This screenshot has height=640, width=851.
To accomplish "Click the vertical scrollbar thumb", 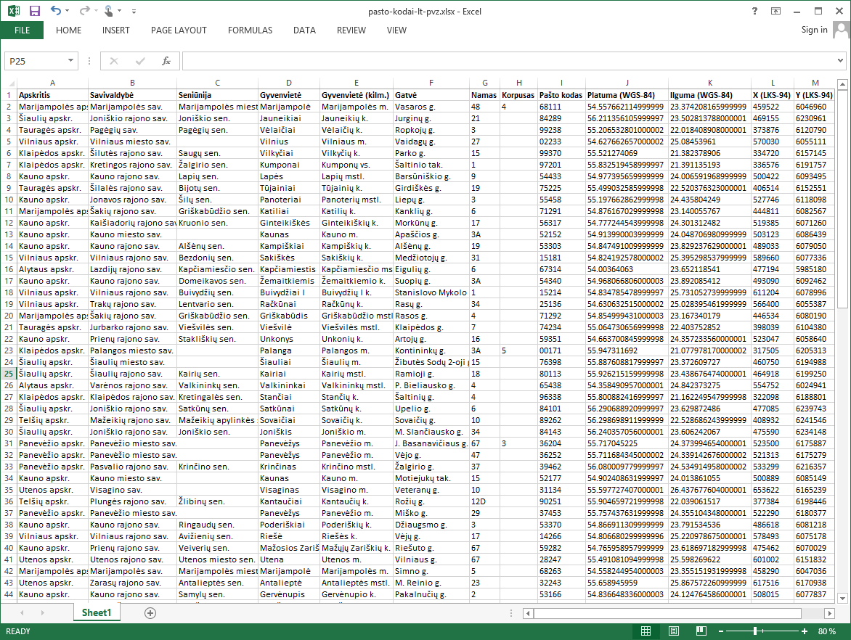I will (842, 200).
